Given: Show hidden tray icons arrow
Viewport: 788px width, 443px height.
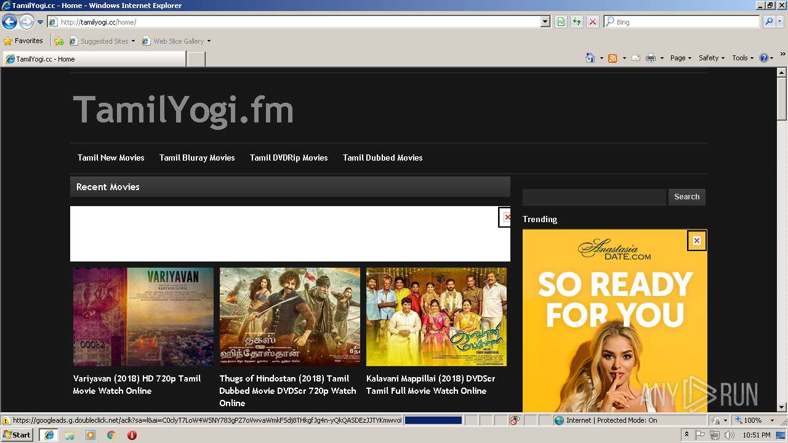Looking at the screenshot, I should tap(686, 435).
